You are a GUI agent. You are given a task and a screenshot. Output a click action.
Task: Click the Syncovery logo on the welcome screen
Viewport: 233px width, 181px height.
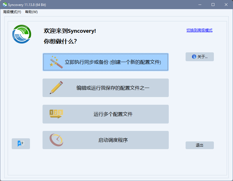22,34
